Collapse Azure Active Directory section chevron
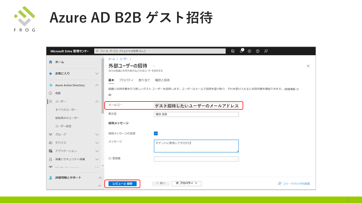 tap(97, 85)
